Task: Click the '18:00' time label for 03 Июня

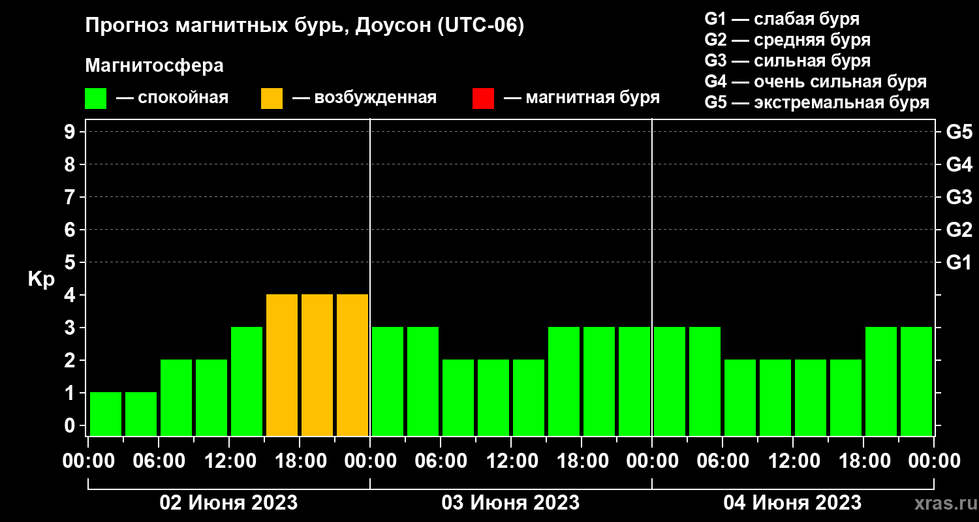Action: [x=582, y=461]
